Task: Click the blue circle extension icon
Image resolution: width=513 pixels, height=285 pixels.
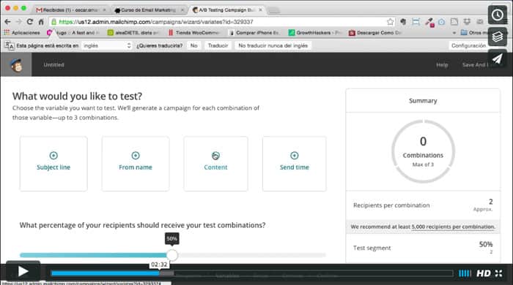Action: point(441,22)
